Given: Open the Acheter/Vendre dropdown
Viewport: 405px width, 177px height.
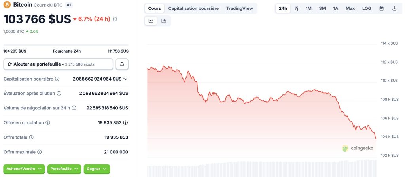Looking at the screenshot, I should point(24,169).
